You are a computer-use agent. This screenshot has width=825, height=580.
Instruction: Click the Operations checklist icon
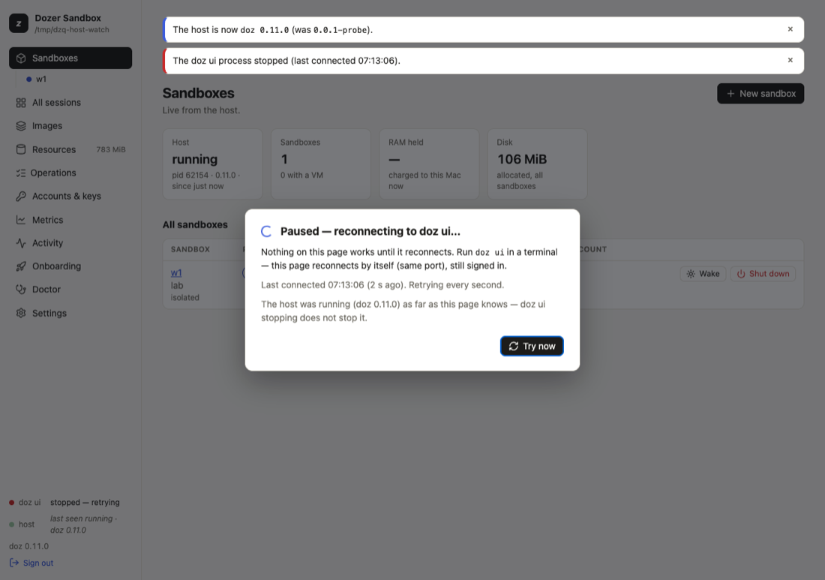21,173
